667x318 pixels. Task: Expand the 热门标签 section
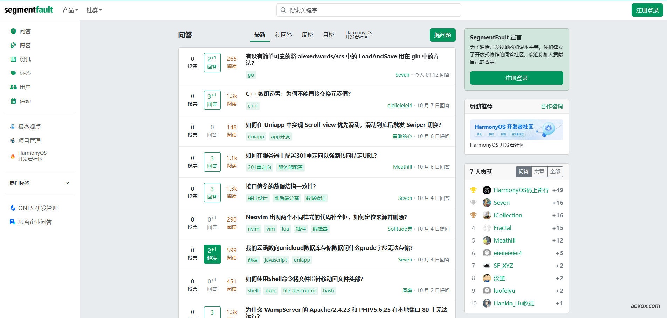click(x=67, y=183)
